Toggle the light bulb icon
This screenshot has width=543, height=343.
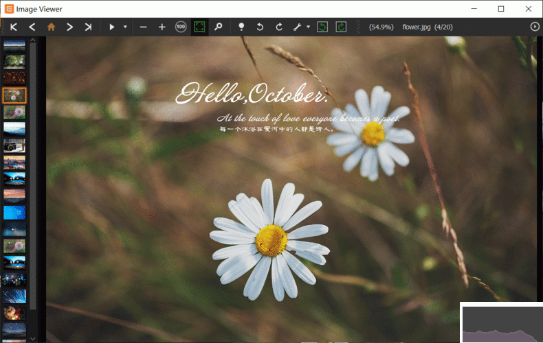[241, 27]
